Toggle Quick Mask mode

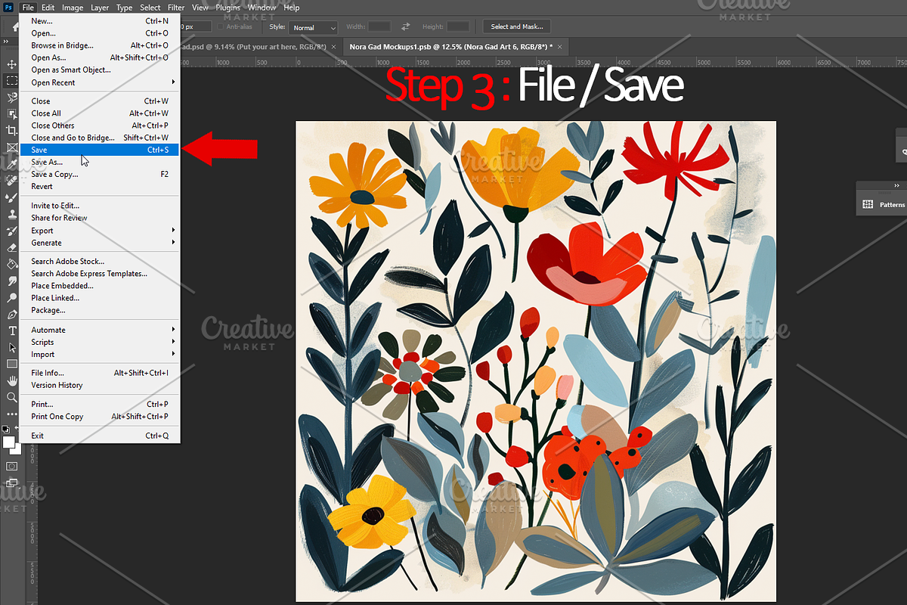click(11, 466)
